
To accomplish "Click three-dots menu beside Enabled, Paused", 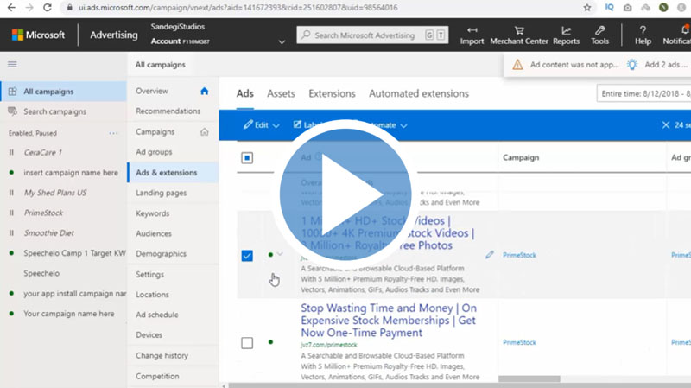I will point(113,133).
